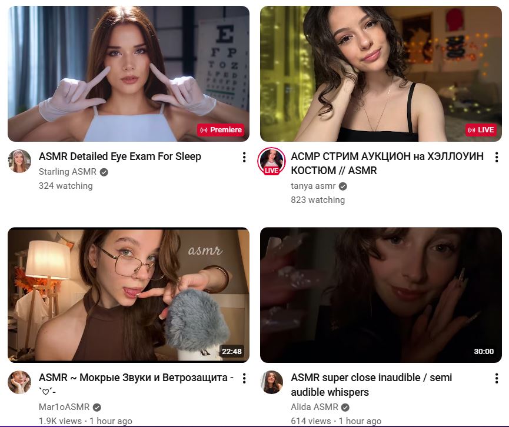
Task: Open super close inaudible whispers video title
Action: click(x=371, y=385)
